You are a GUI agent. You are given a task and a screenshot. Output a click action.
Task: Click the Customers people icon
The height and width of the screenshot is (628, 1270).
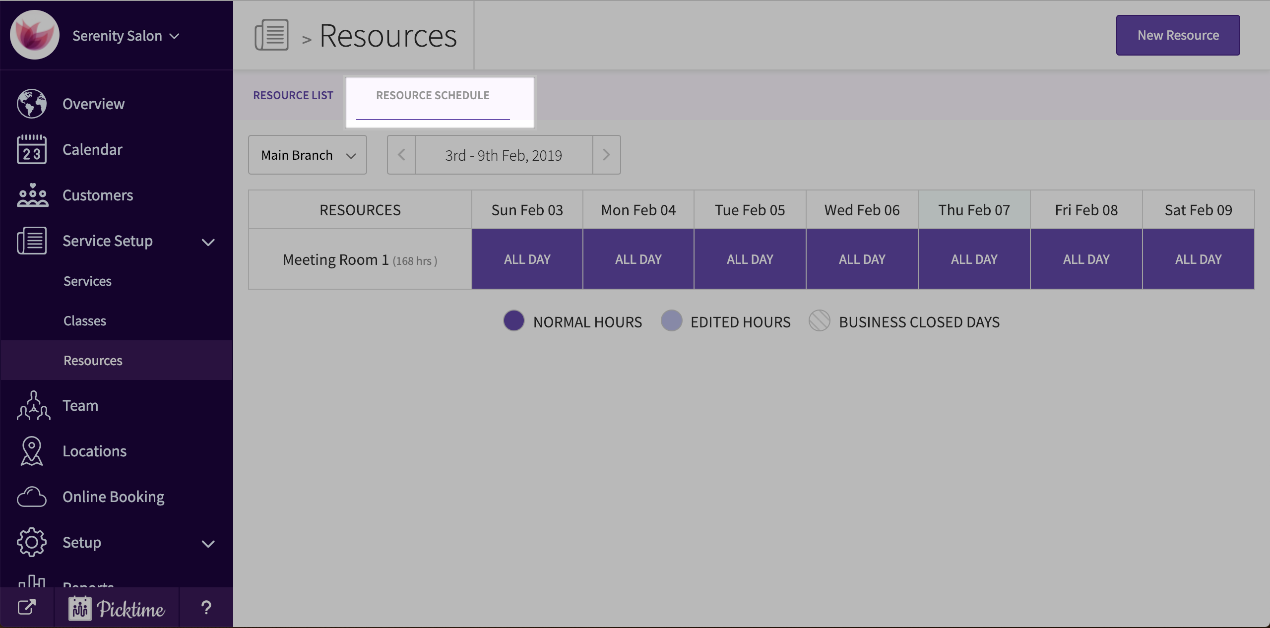point(32,195)
